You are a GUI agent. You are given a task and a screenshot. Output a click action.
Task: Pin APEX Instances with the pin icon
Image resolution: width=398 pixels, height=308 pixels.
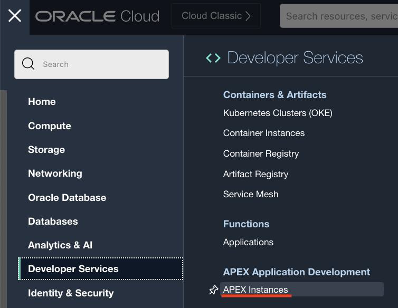213,290
